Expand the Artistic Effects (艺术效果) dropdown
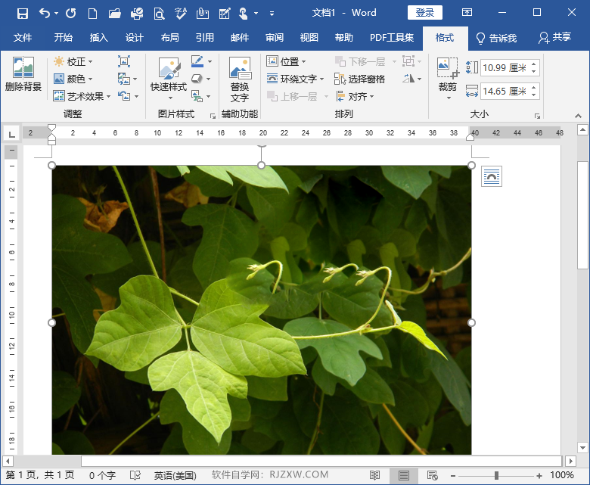The image size is (590, 485). [x=85, y=96]
